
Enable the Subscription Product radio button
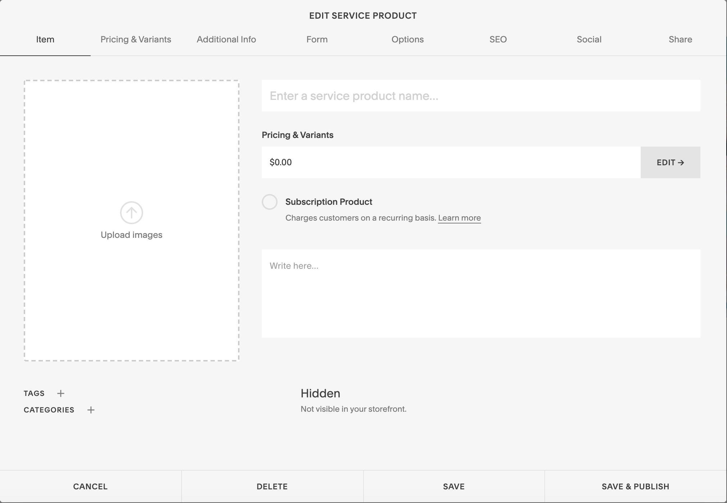pyautogui.click(x=270, y=202)
